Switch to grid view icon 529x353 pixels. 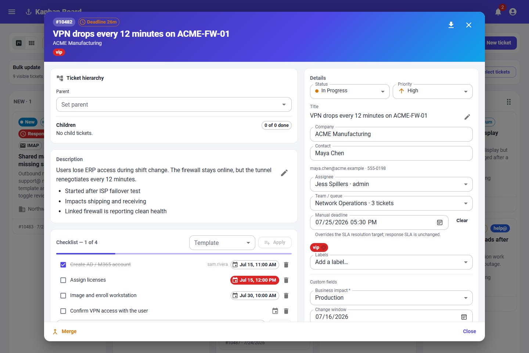(x=32, y=43)
